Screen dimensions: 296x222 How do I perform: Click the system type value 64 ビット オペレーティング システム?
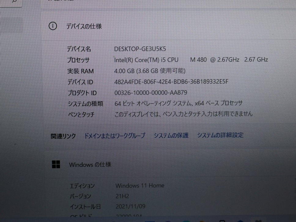pyautogui.click(x=153, y=103)
